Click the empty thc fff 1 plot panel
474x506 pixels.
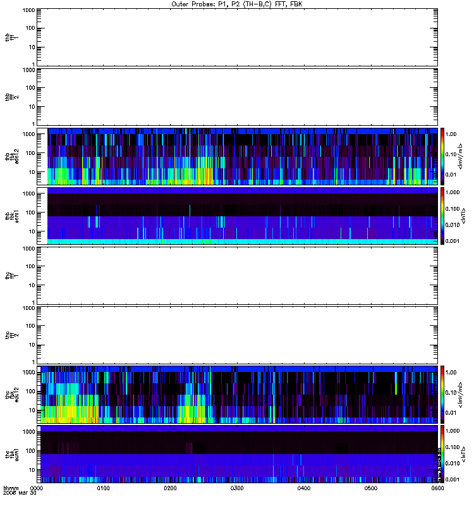pyautogui.click(x=237, y=276)
